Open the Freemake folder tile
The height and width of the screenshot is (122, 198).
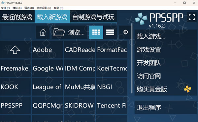pyautogui.click(x=15, y=69)
